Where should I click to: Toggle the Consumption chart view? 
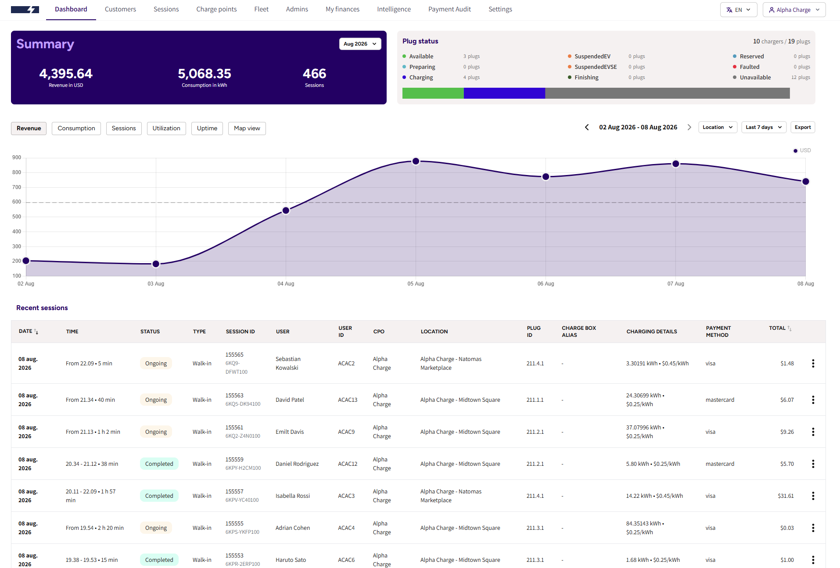pyautogui.click(x=76, y=129)
